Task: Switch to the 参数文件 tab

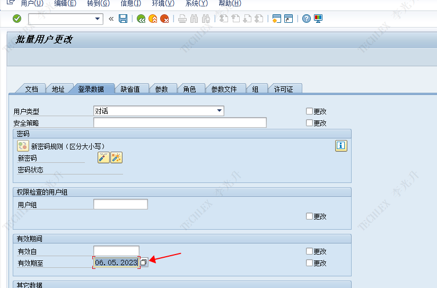Action: (224, 89)
